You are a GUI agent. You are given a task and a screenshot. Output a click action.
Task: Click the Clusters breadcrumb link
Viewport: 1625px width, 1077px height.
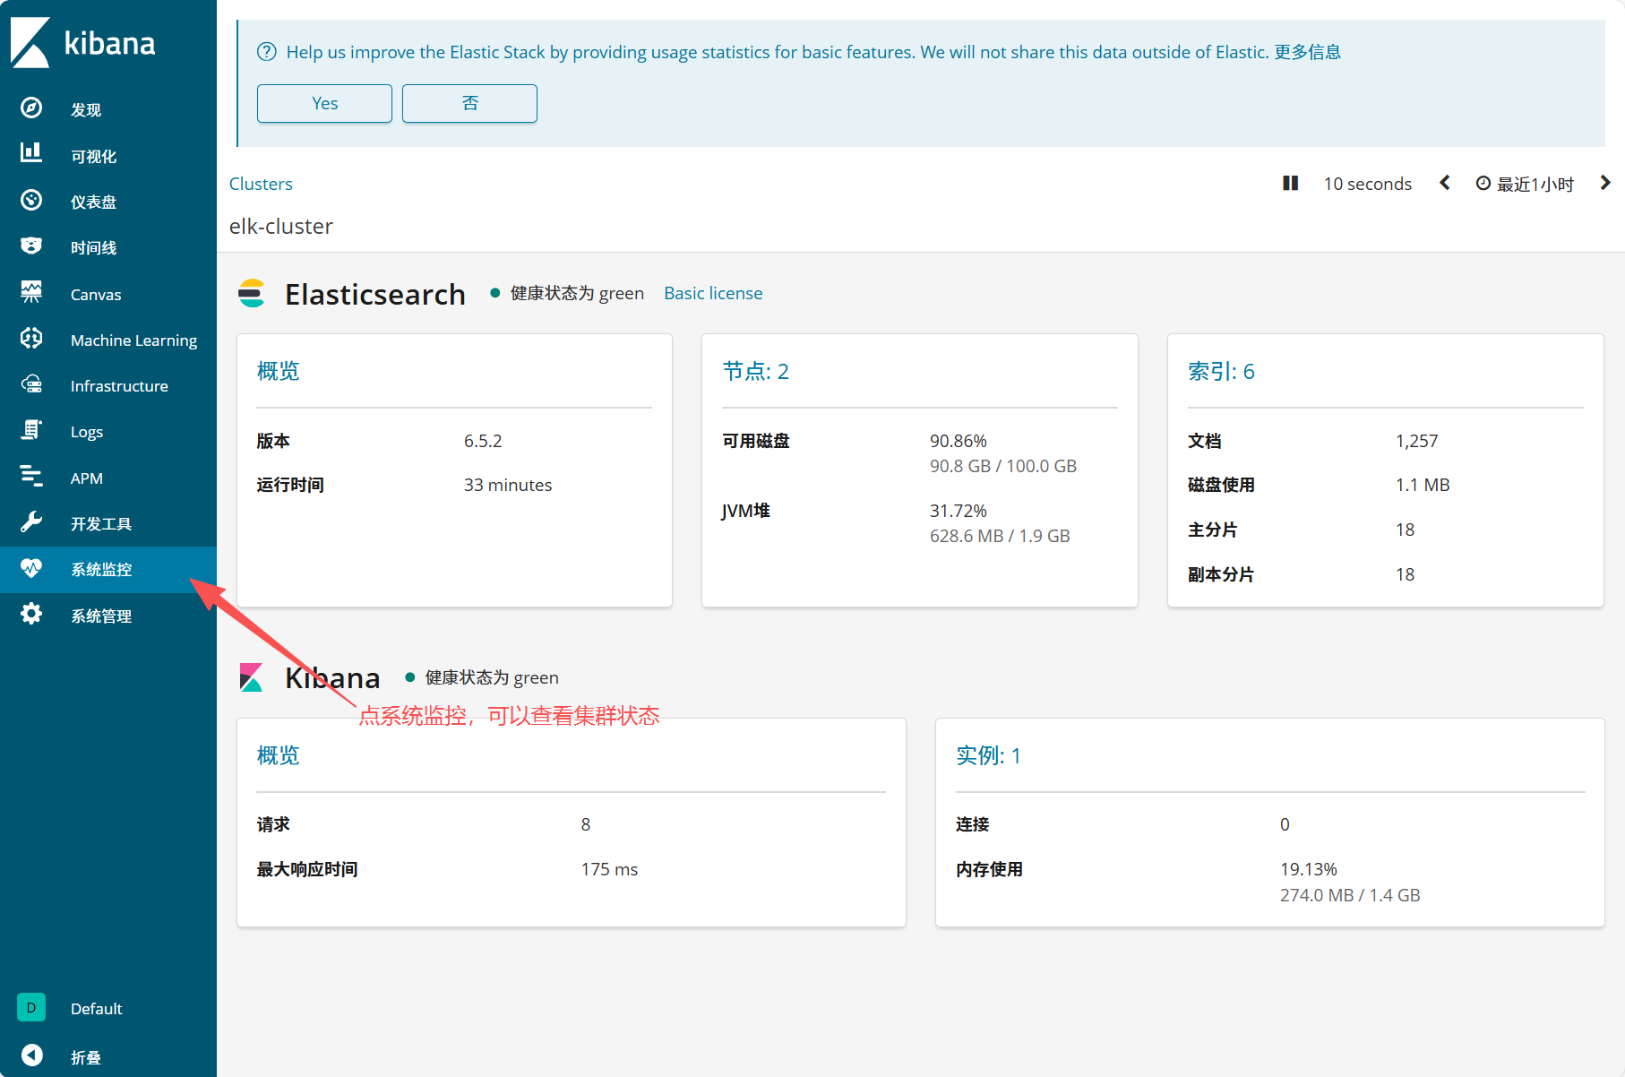261,184
